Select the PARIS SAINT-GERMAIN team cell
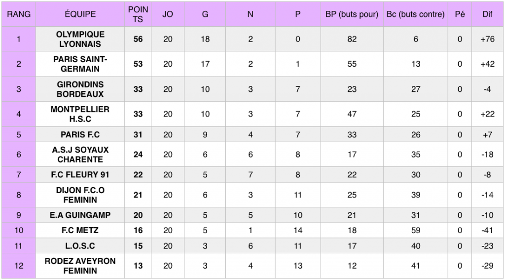 pyautogui.click(x=80, y=64)
